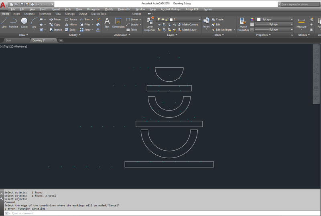Screen dimensions: 321x216
Task: Select the Match Properties tool
Action: point(243,24)
